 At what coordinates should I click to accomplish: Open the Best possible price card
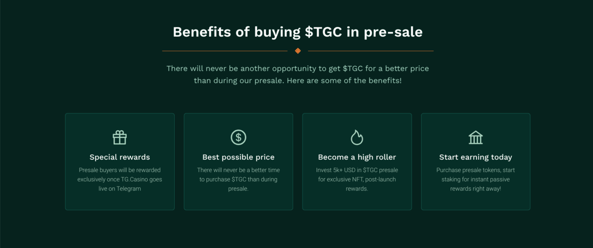tap(238, 161)
